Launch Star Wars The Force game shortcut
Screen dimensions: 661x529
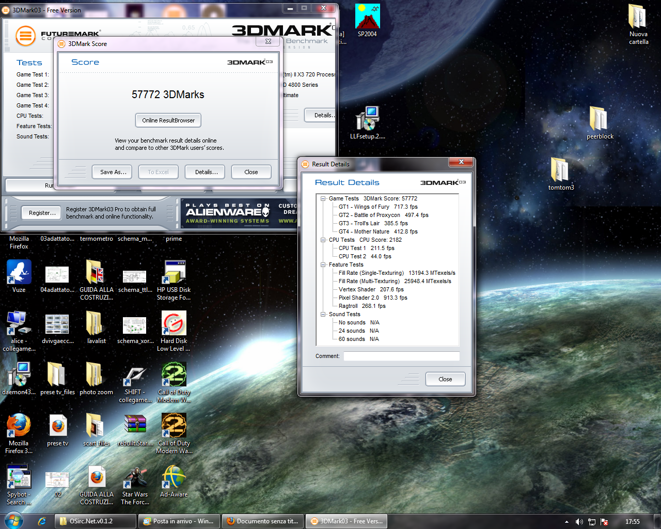coord(135,485)
